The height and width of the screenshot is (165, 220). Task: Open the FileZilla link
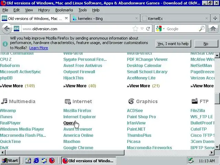coord(198,111)
